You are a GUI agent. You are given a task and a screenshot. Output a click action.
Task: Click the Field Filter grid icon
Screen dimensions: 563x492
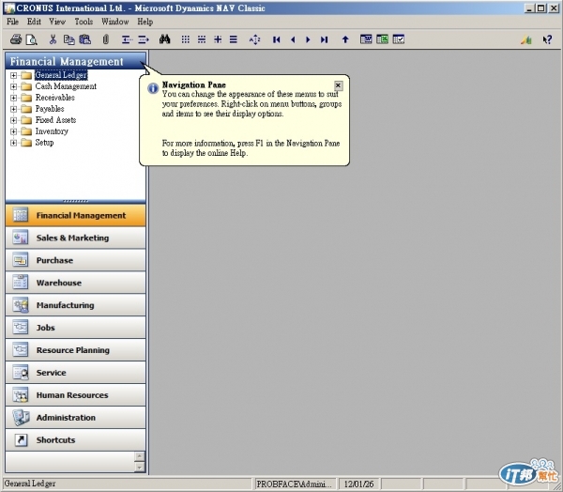[185, 39]
